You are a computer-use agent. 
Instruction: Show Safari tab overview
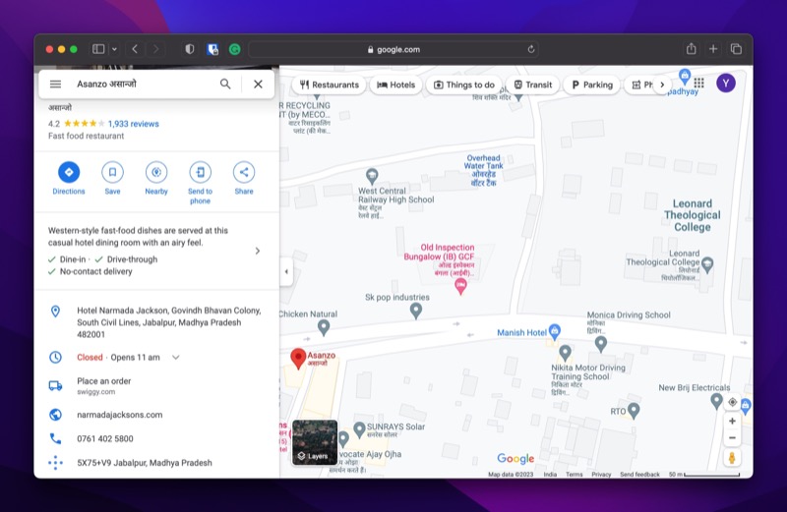click(x=736, y=48)
